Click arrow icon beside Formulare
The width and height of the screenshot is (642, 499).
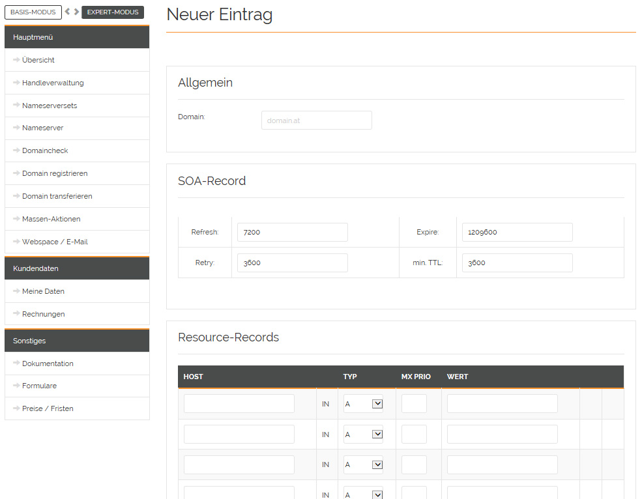16,386
